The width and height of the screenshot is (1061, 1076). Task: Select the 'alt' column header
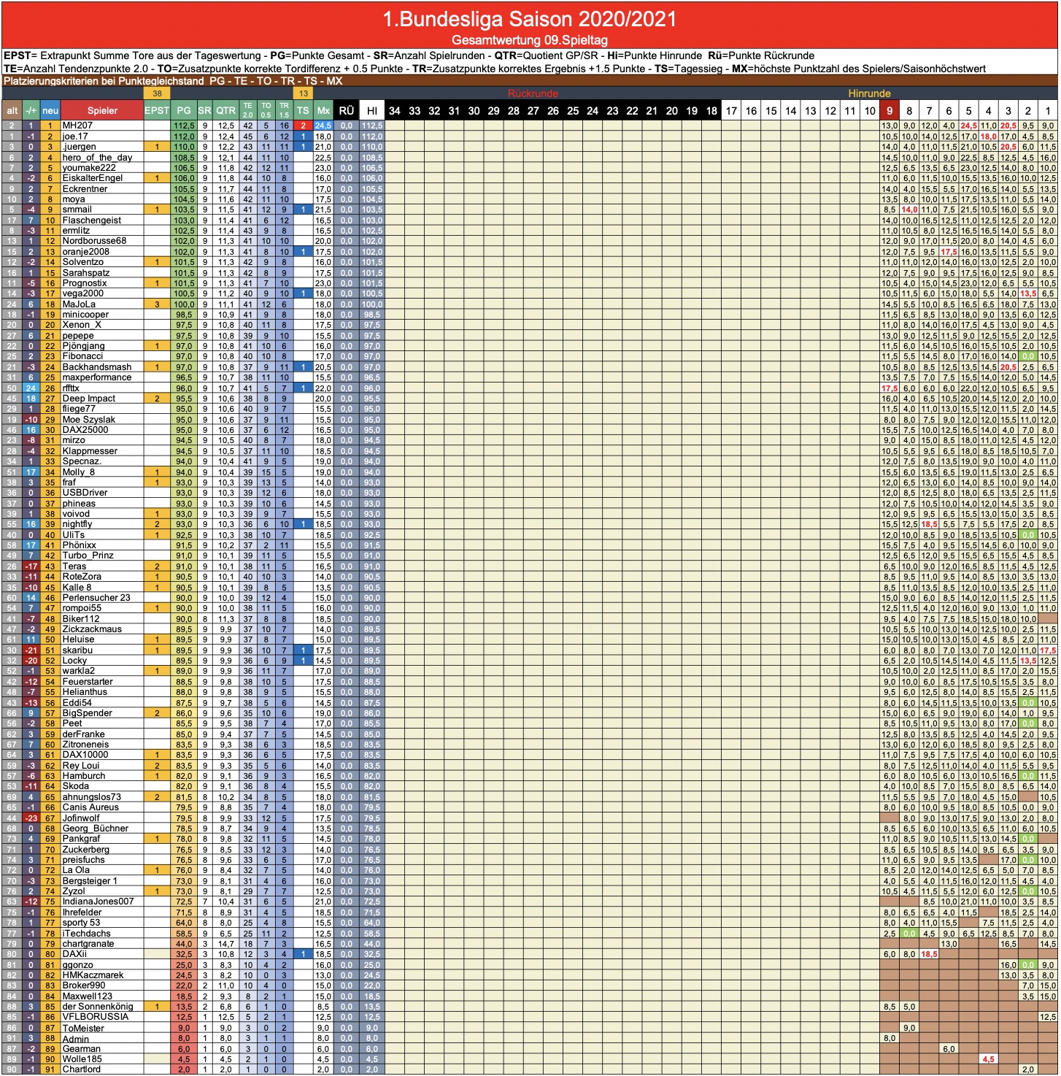(12, 110)
